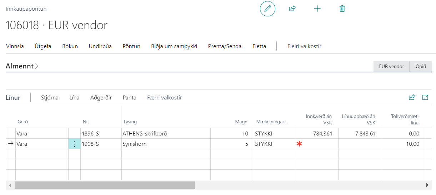
Task: Click share icon in Línur section
Action: coord(412,97)
